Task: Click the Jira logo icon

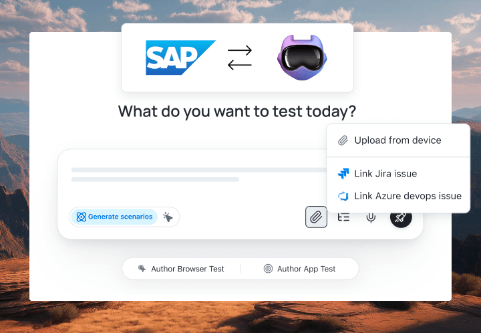Action: tap(343, 174)
